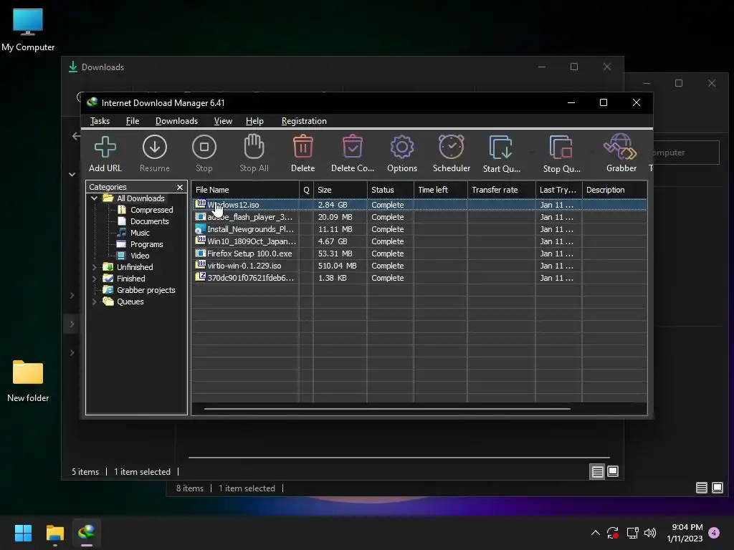This screenshot has width=734, height=550.
Task: Expand the Queues category
Action: 94,301
